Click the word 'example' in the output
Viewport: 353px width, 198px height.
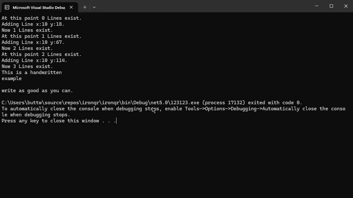pyautogui.click(x=12, y=79)
